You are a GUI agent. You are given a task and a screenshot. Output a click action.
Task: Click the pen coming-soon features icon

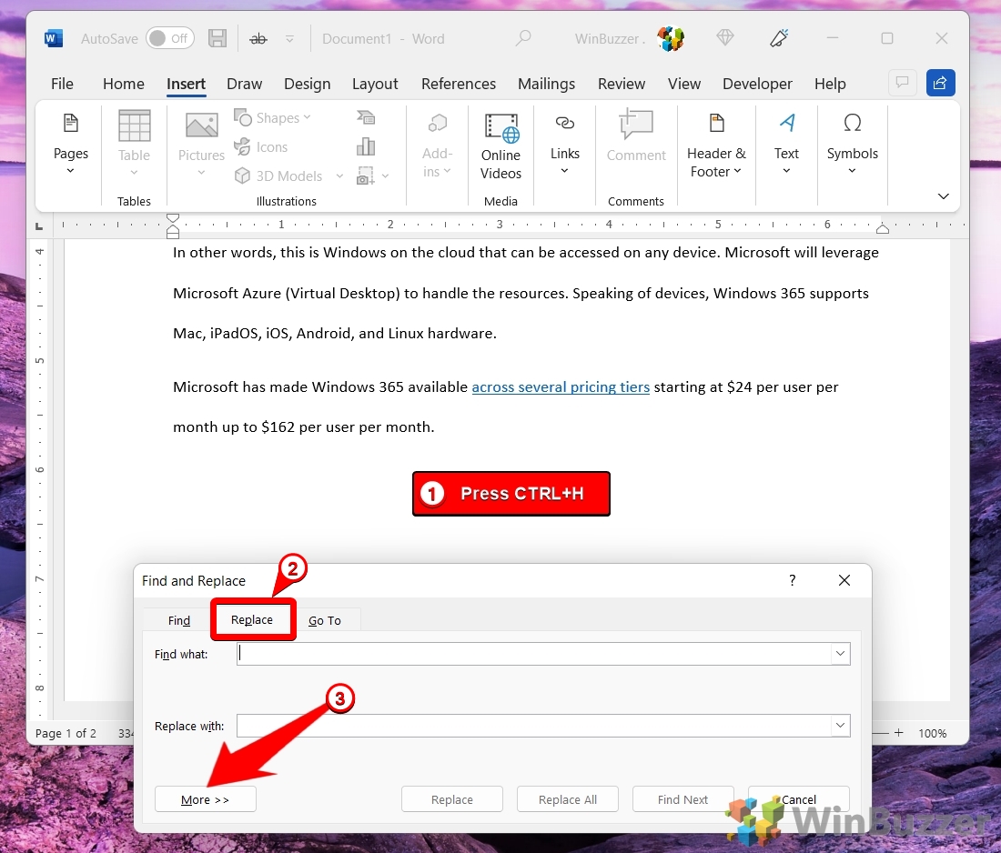coord(779,38)
